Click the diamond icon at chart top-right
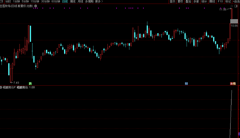Screen dimensions: 240x138 pos(232,6)
